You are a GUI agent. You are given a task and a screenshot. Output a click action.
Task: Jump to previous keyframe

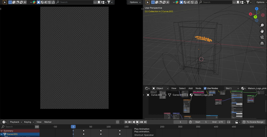pos(130,122)
